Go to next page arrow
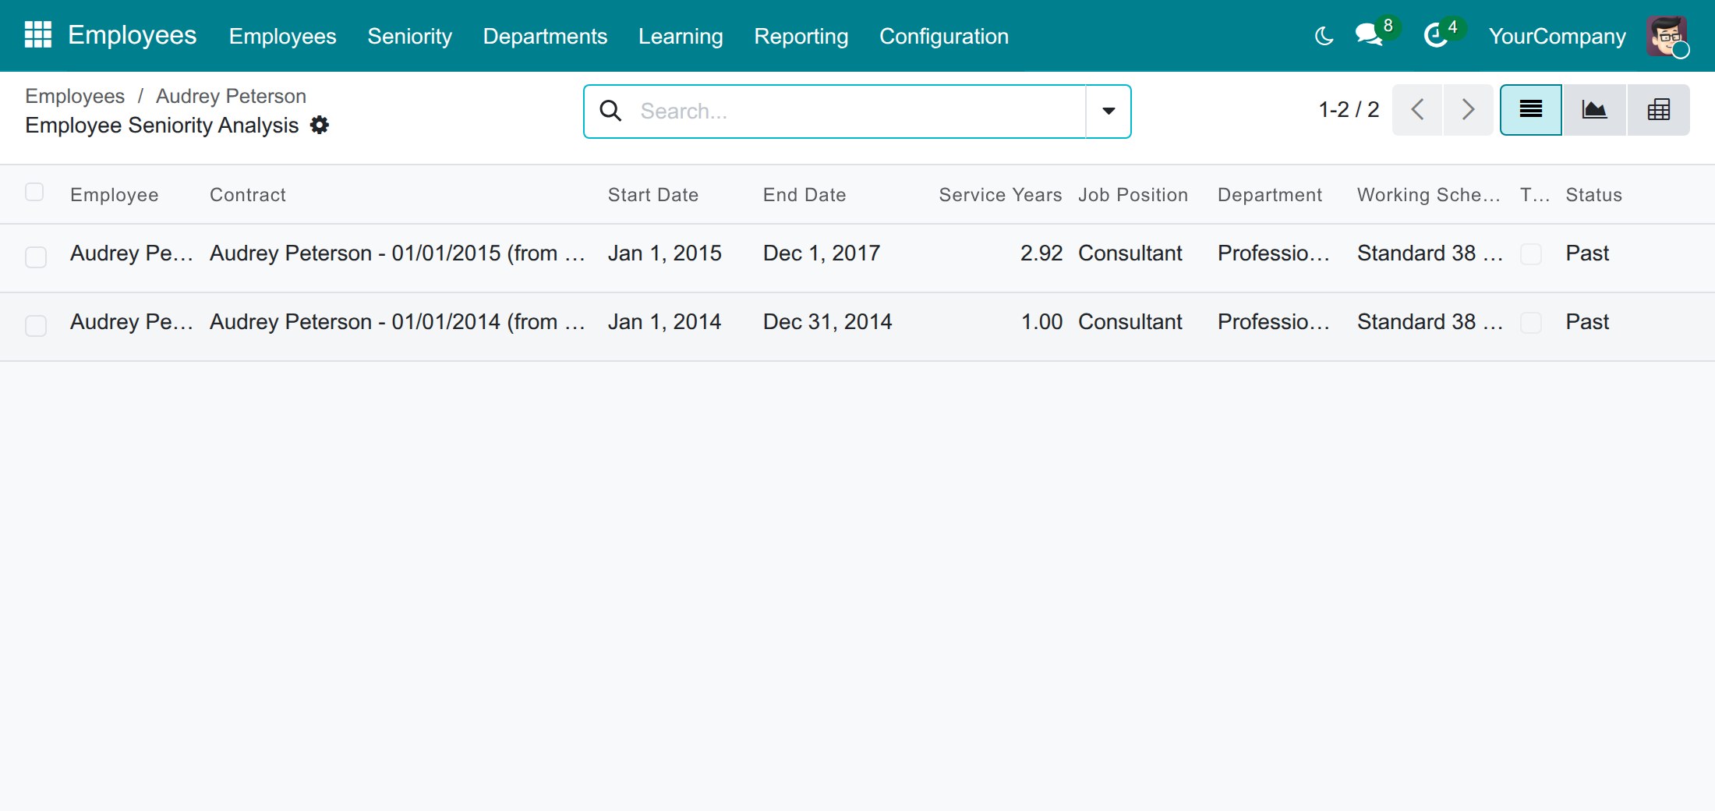Viewport: 1715px width, 811px height. point(1468,110)
